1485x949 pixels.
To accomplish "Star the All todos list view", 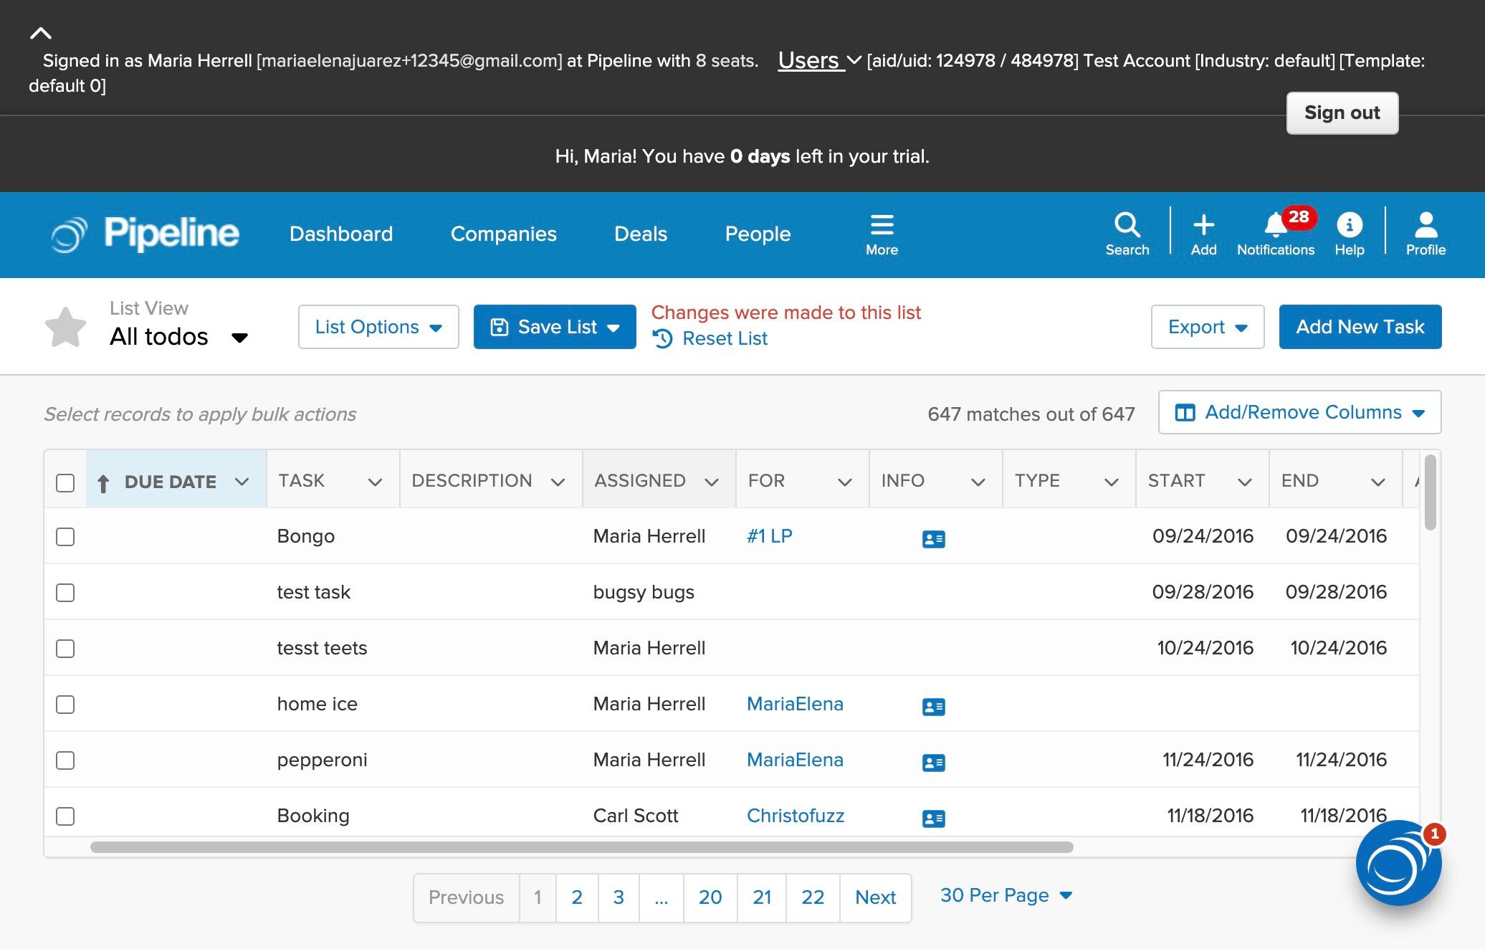I will tap(65, 328).
